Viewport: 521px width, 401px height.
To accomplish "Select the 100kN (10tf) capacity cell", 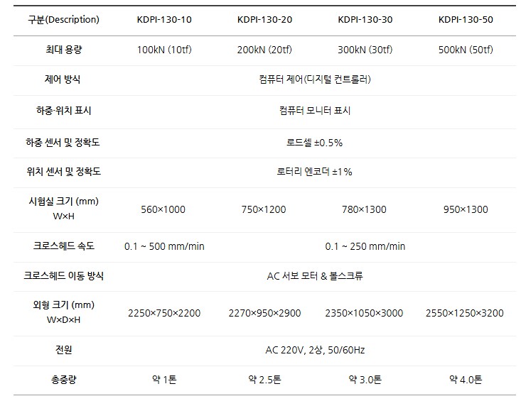I will [x=164, y=50].
